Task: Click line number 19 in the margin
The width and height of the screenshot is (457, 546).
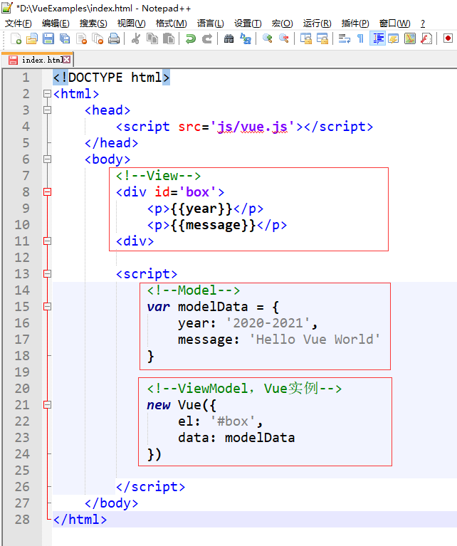Action: 22,372
